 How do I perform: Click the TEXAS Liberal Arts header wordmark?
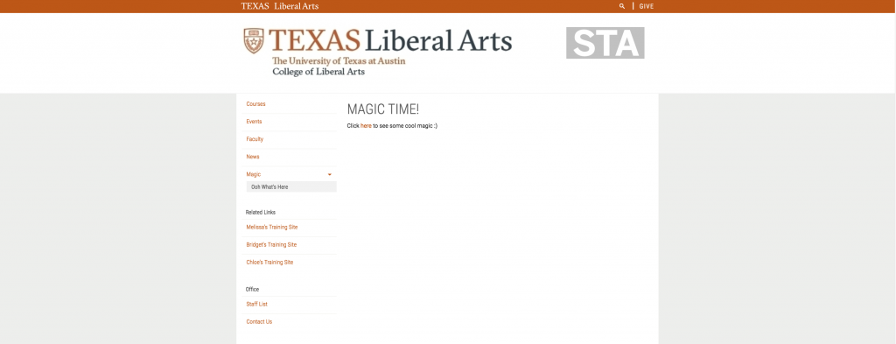click(390, 41)
